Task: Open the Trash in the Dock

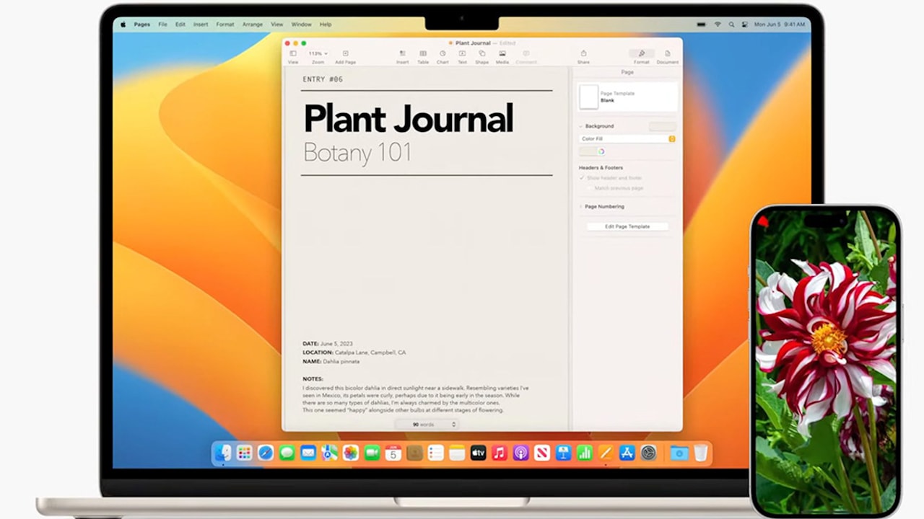Action: (700, 453)
